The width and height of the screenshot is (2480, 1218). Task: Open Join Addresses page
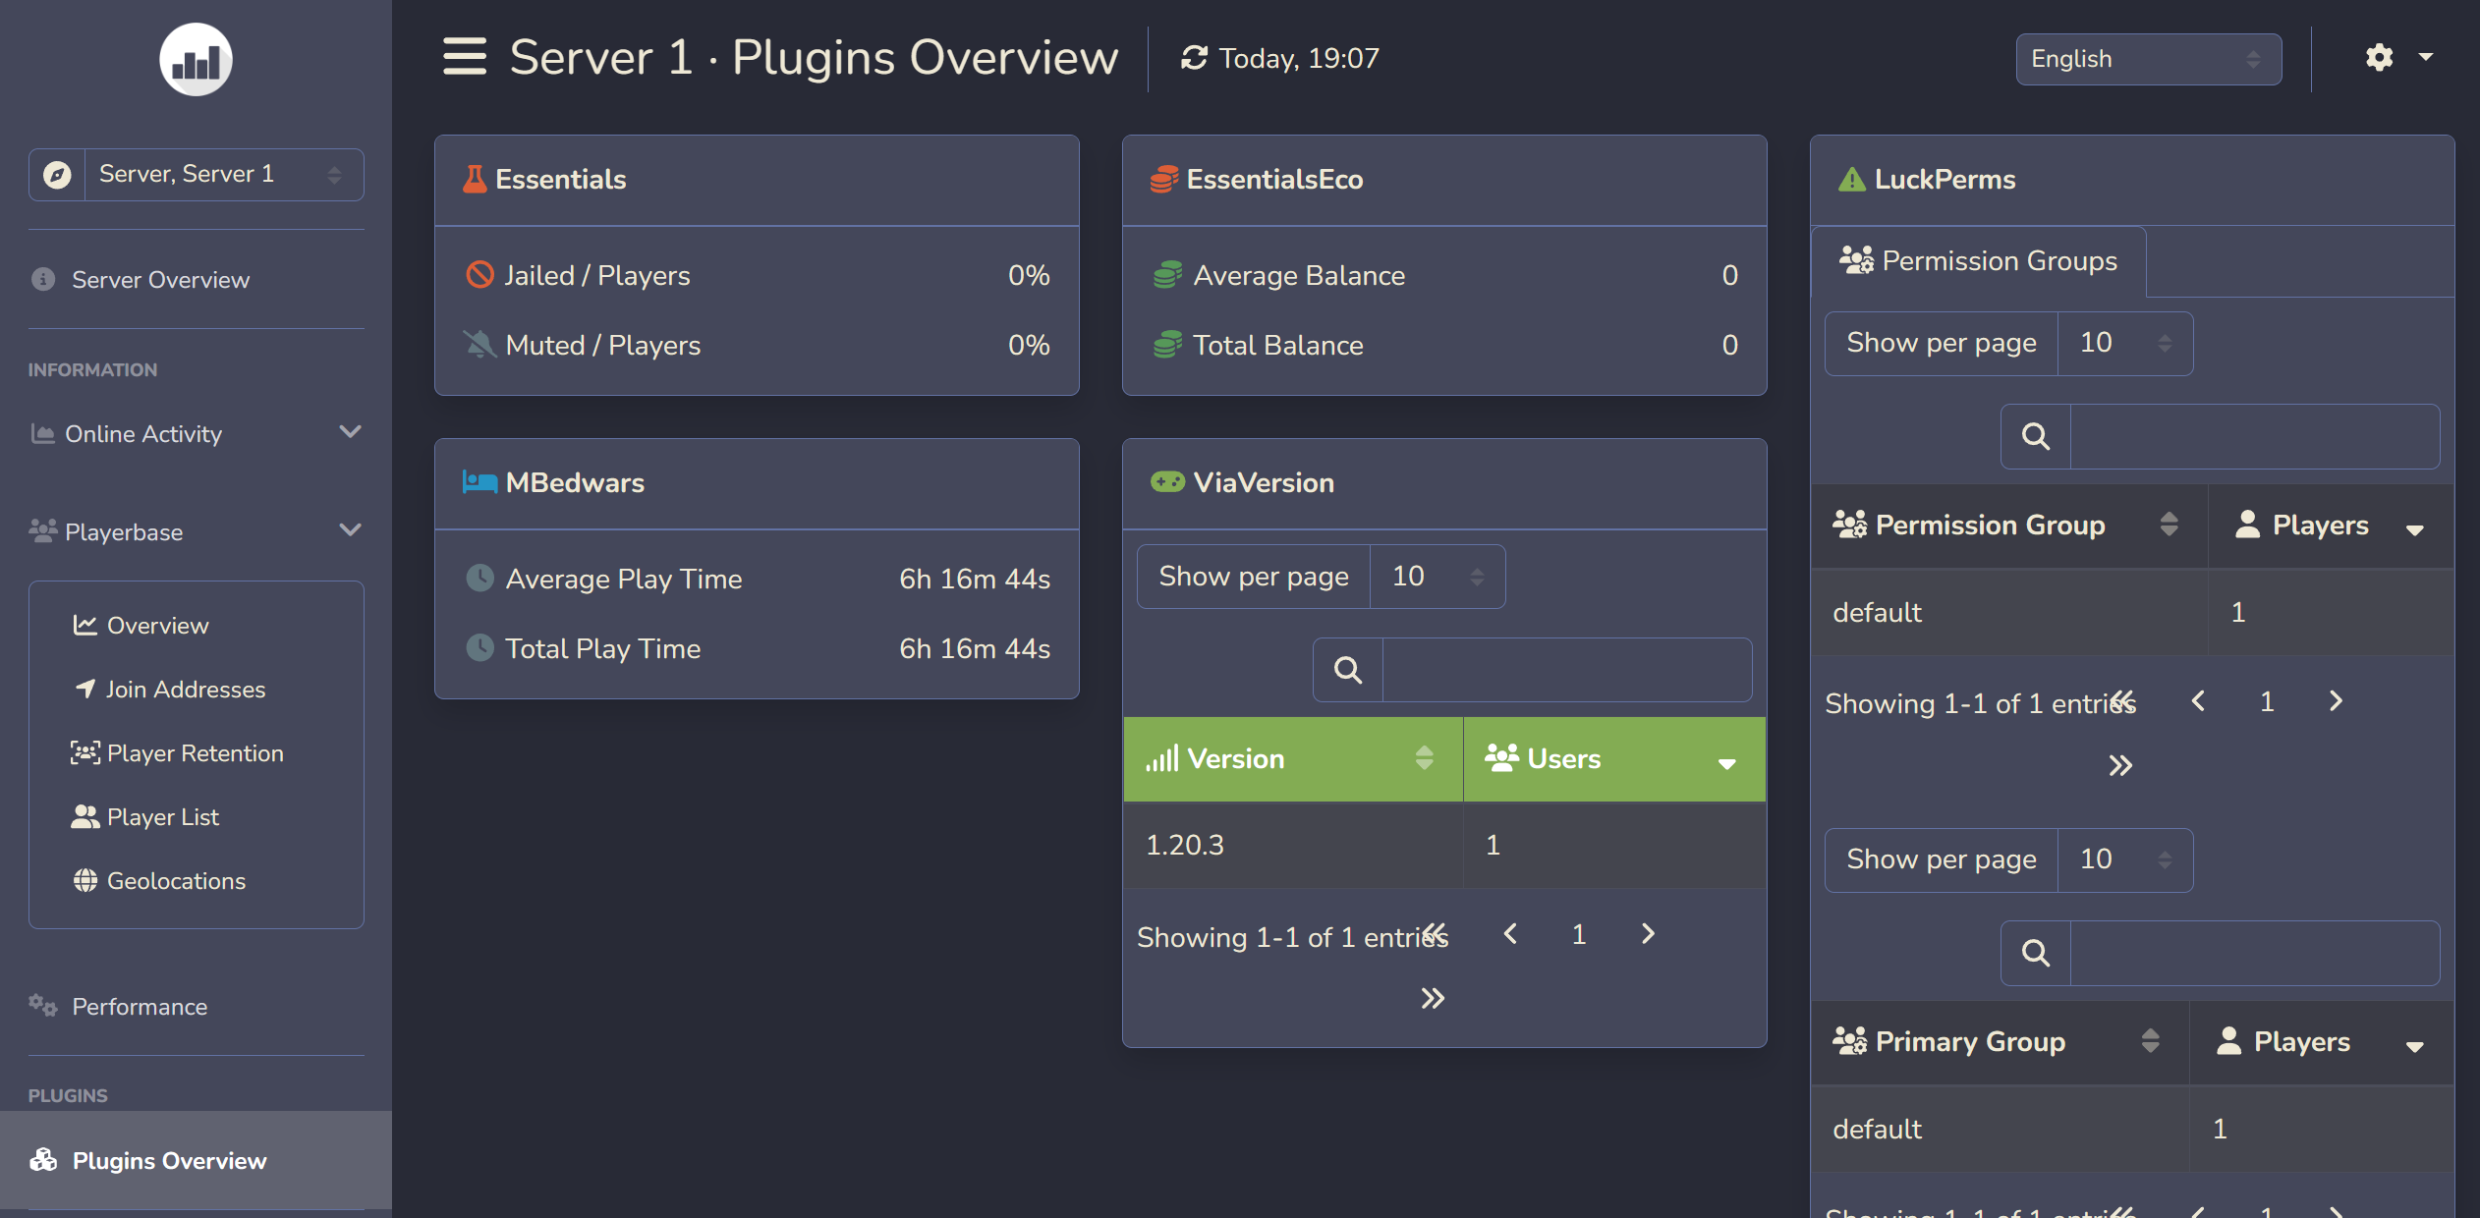coord(186,690)
